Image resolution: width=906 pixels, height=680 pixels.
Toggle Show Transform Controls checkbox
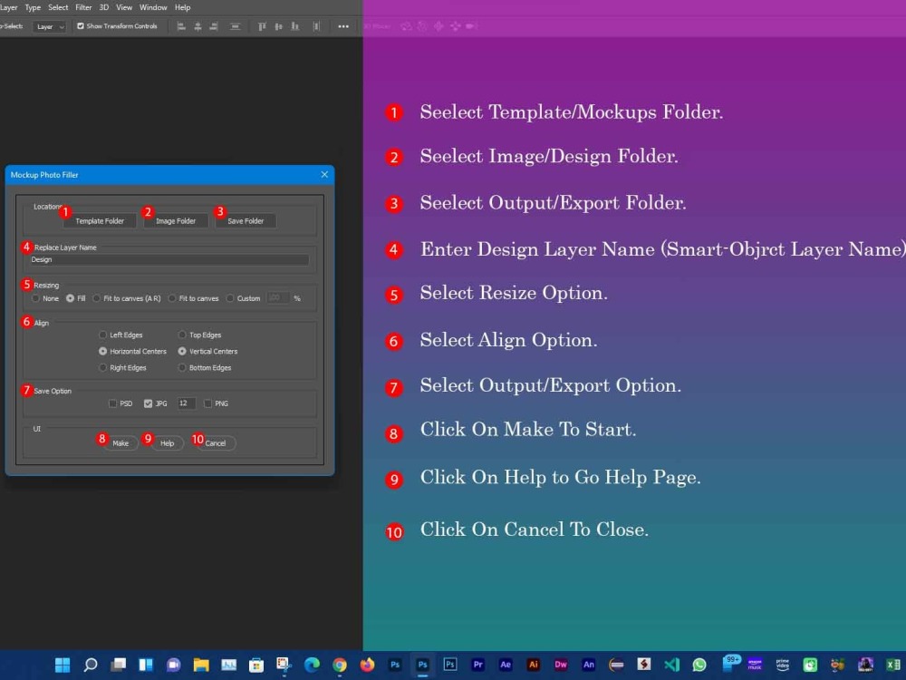click(x=81, y=26)
